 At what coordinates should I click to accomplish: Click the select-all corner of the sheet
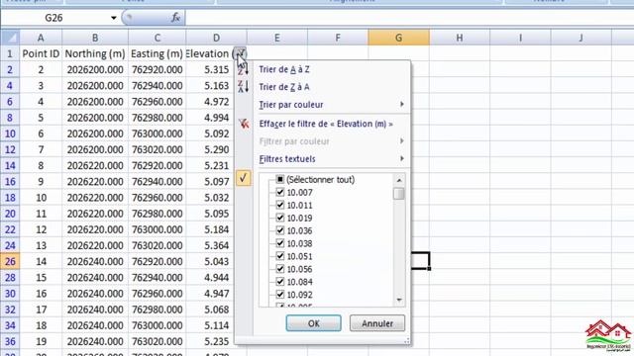click(10, 38)
